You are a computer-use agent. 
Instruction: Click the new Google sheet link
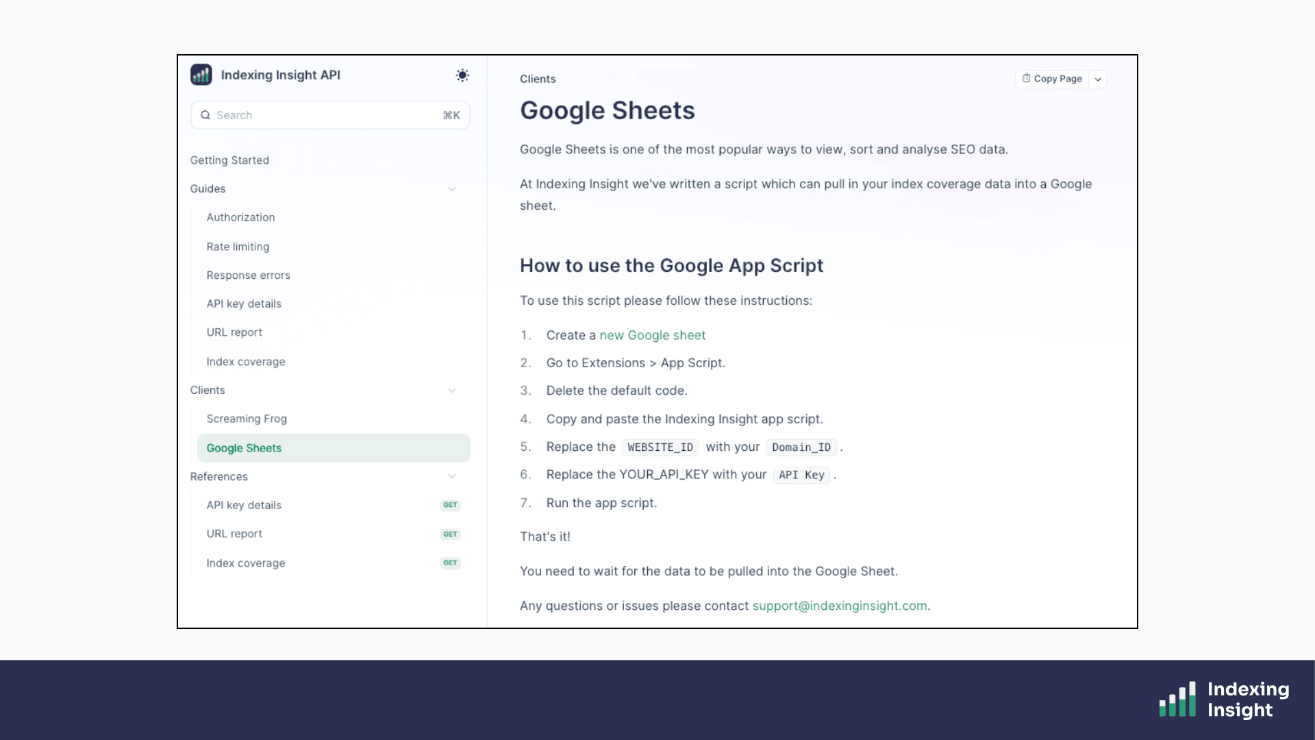(x=652, y=335)
